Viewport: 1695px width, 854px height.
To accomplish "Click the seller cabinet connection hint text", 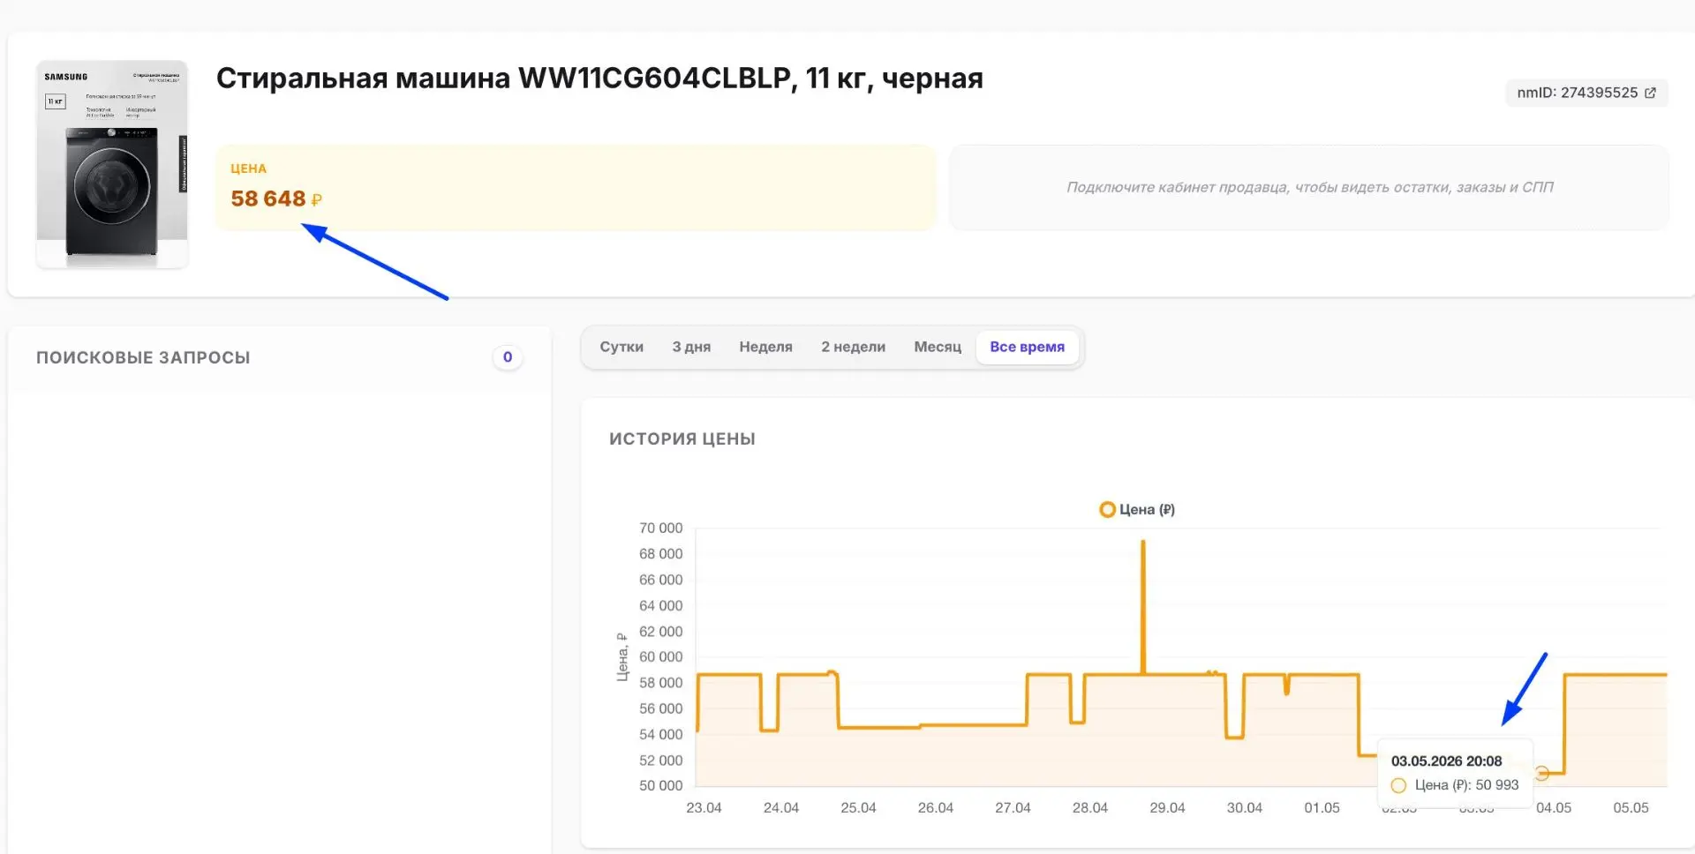I will point(1310,187).
